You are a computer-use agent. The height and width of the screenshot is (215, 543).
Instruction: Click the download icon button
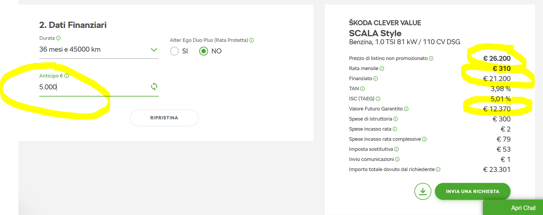coord(423,191)
